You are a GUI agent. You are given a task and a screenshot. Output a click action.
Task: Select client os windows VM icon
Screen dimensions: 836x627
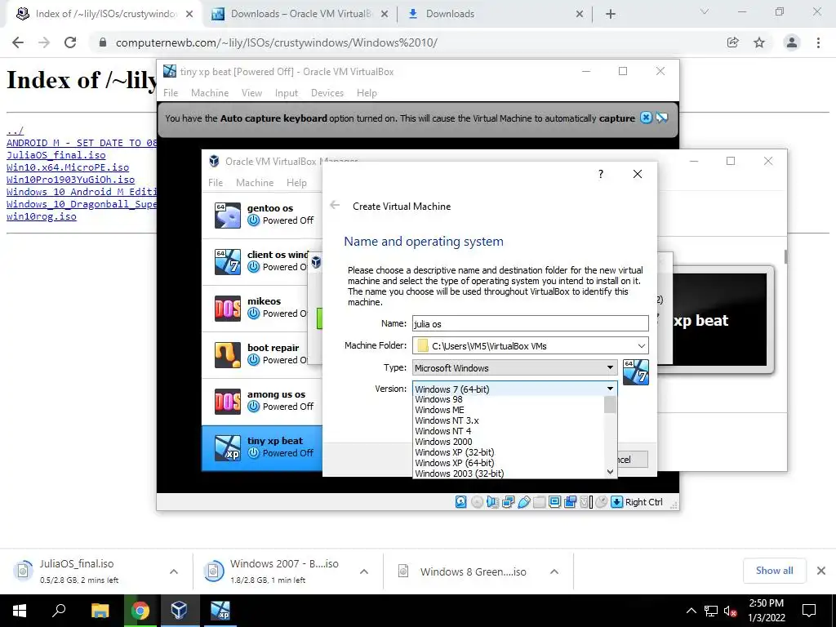click(x=228, y=261)
